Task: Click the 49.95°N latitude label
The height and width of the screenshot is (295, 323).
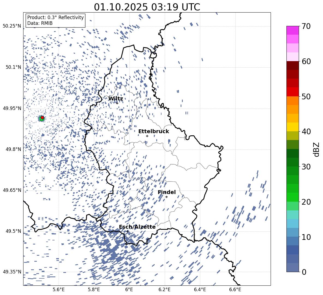Action: pyautogui.click(x=12, y=108)
